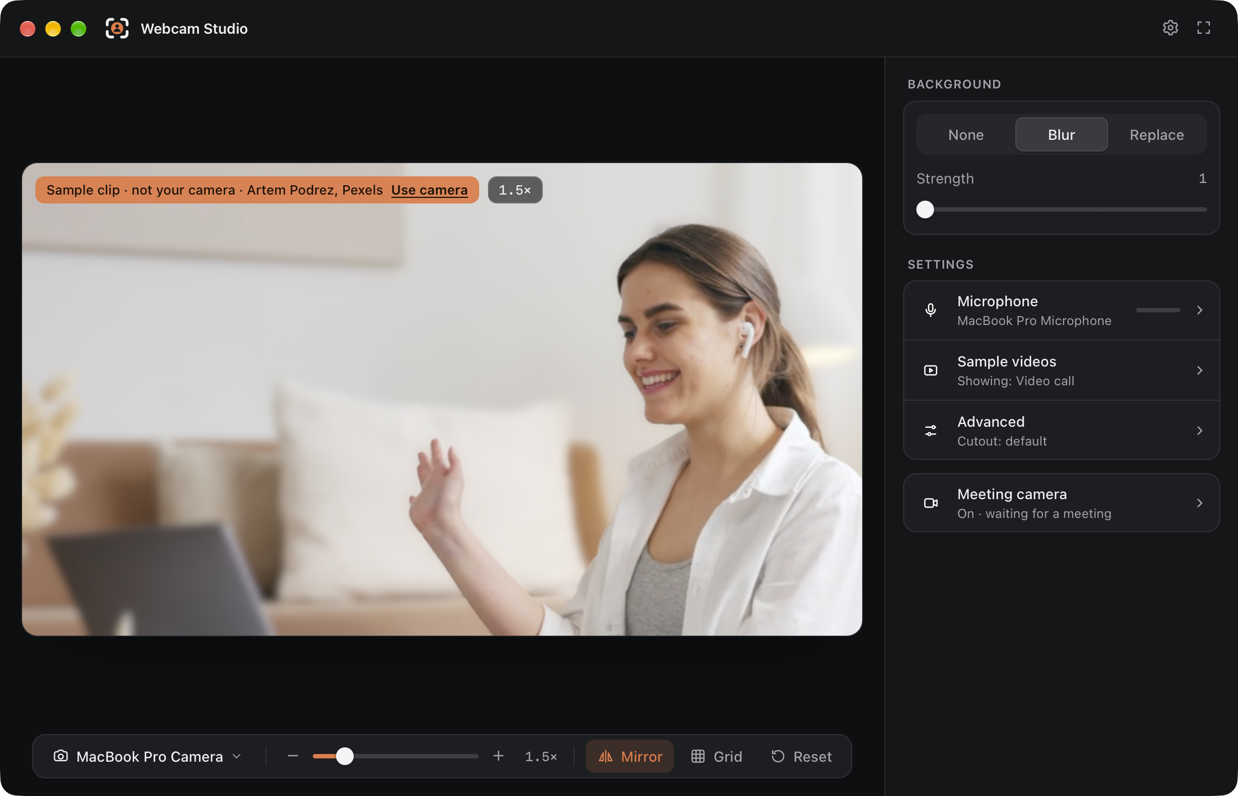Select None background mode
Image resolution: width=1238 pixels, height=796 pixels.
(966, 134)
